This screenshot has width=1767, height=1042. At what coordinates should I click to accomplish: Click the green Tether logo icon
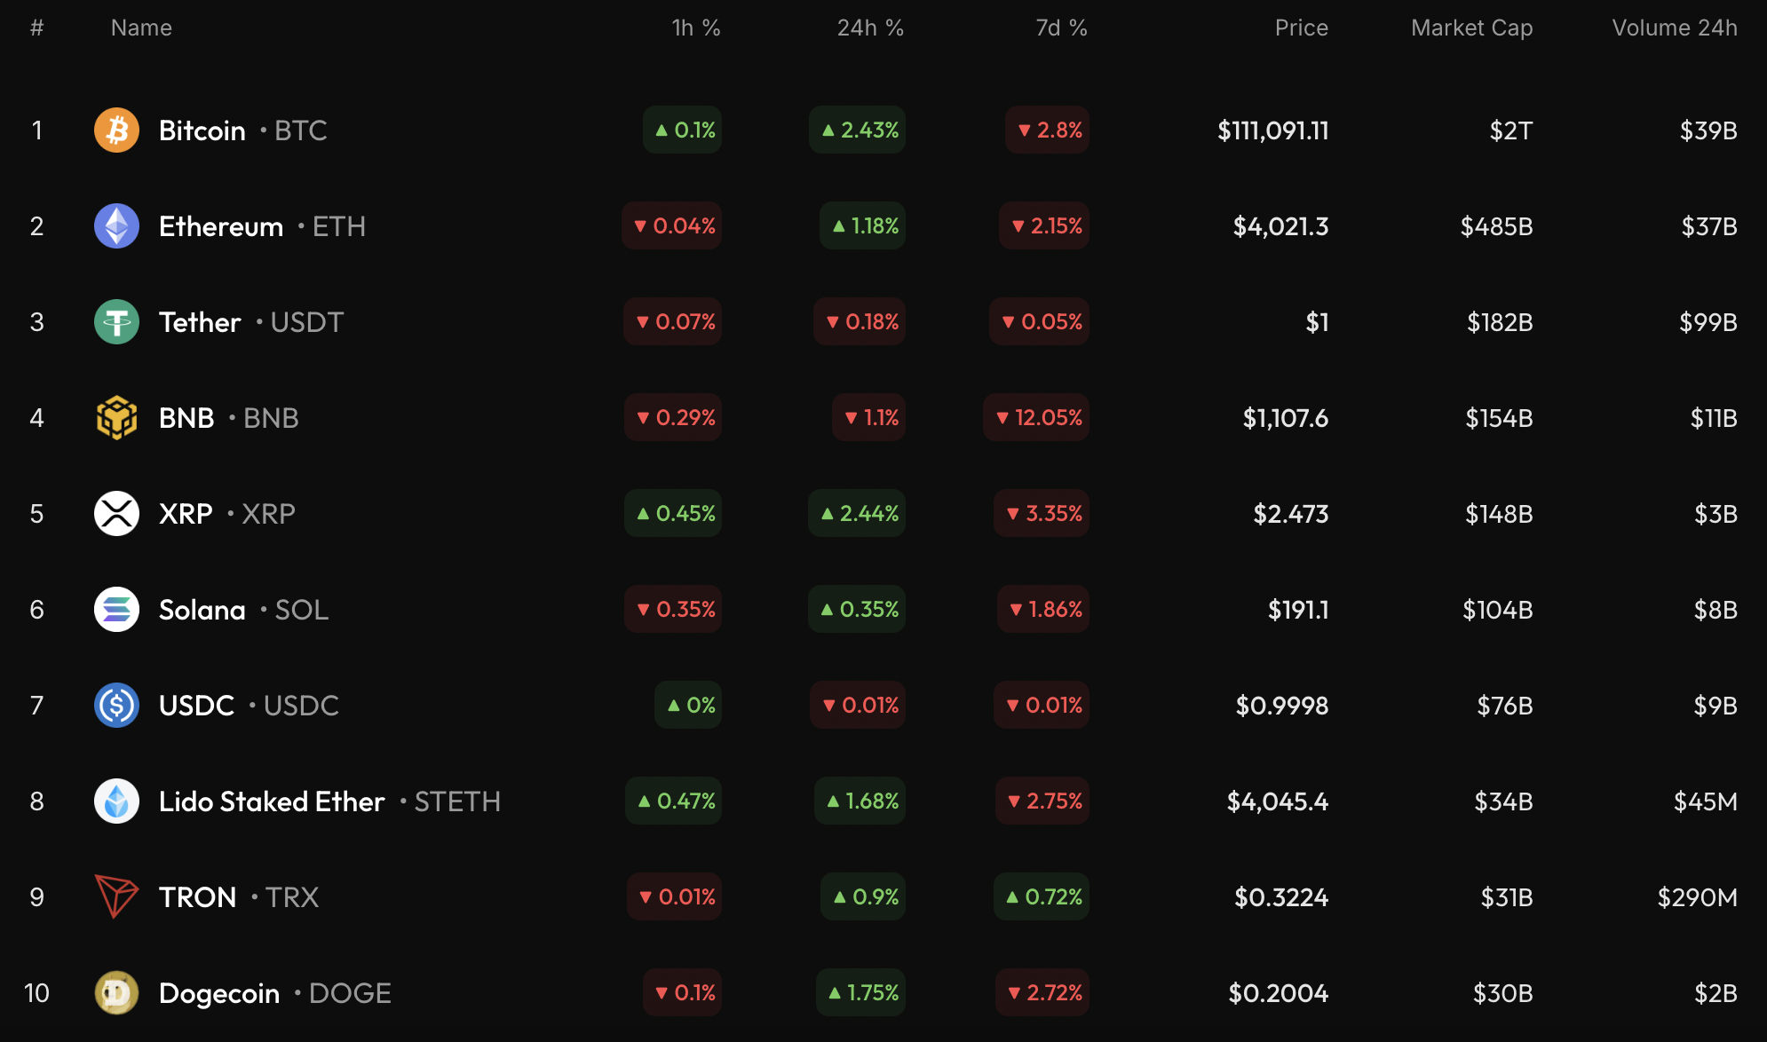[116, 322]
